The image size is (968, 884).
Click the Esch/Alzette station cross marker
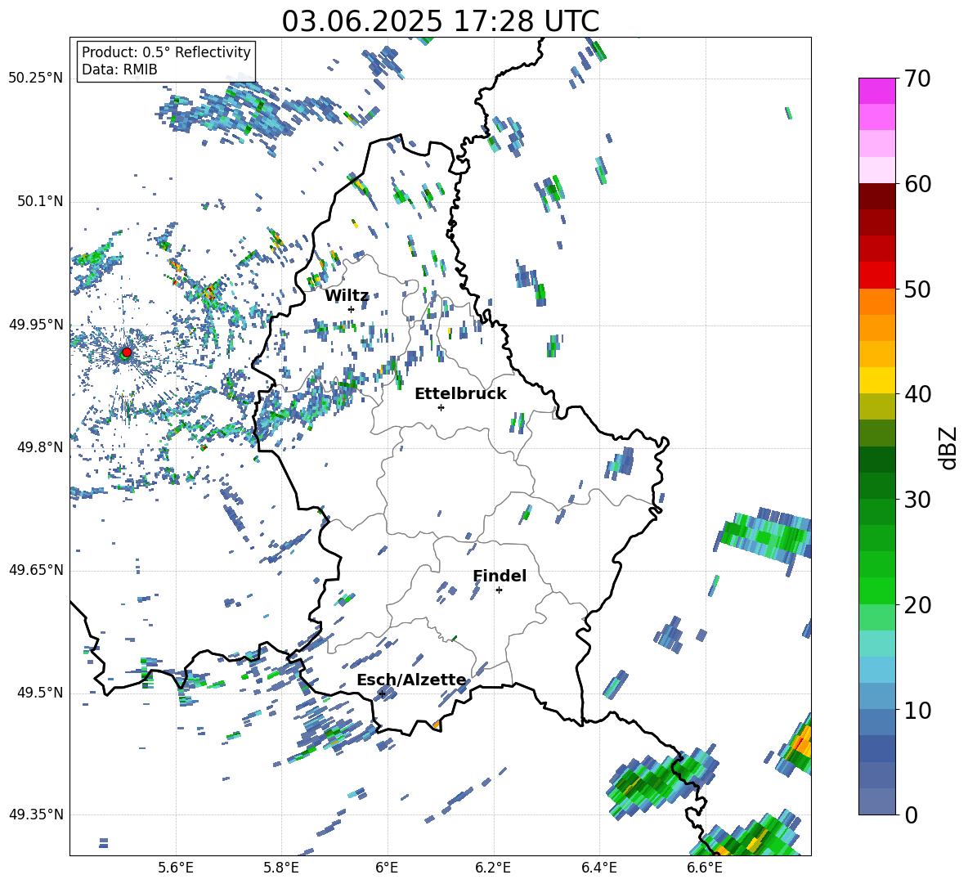pos(382,693)
